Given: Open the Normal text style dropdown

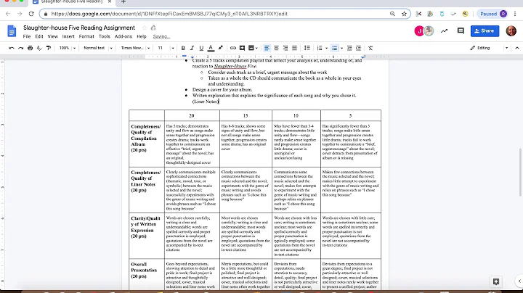Looking at the screenshot, I should pos(98,48).
